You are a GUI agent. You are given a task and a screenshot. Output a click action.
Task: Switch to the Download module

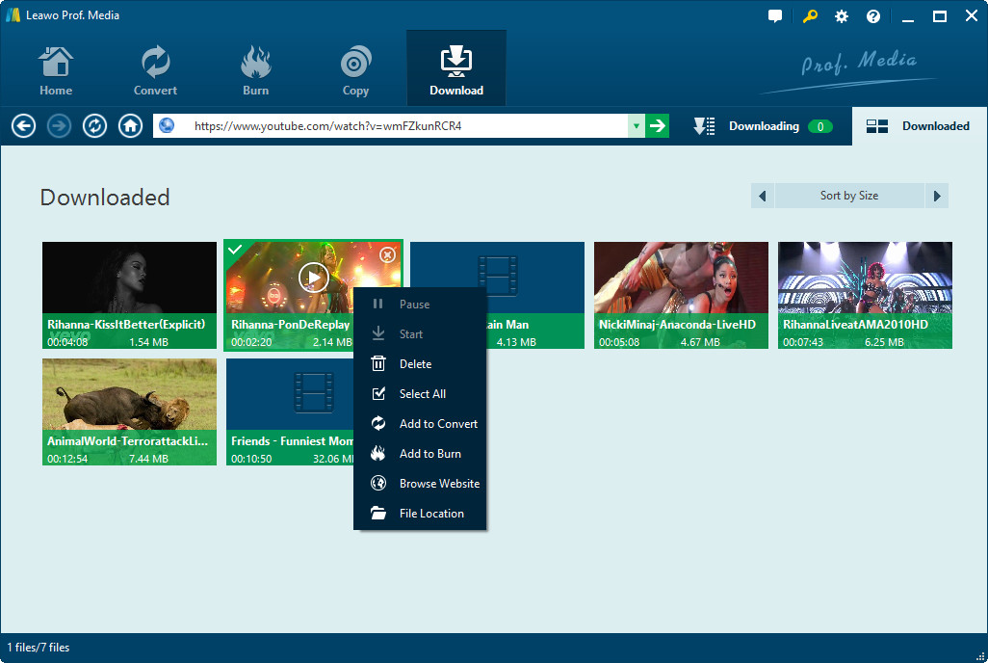coord(456,68)
